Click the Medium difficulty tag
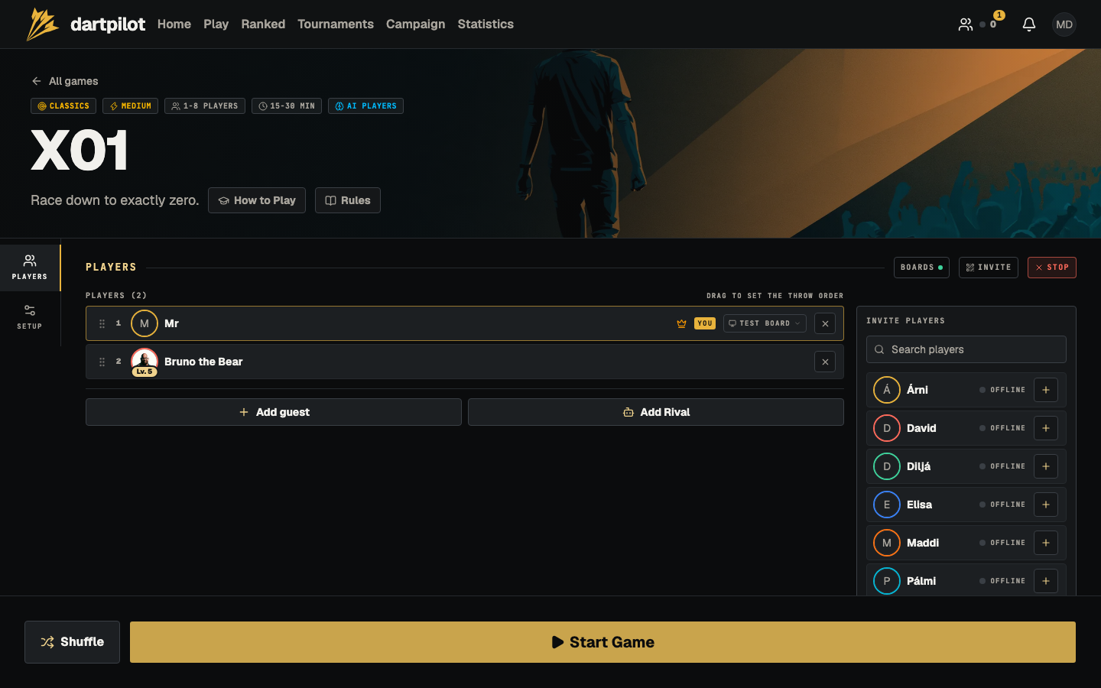The width and height of the screenshot is (1101, 688). [x=130, y=106]
